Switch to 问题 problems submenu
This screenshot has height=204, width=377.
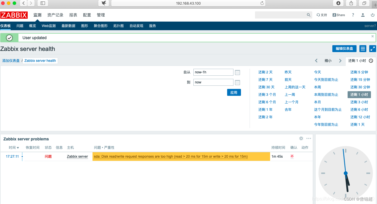pos(20,26)
